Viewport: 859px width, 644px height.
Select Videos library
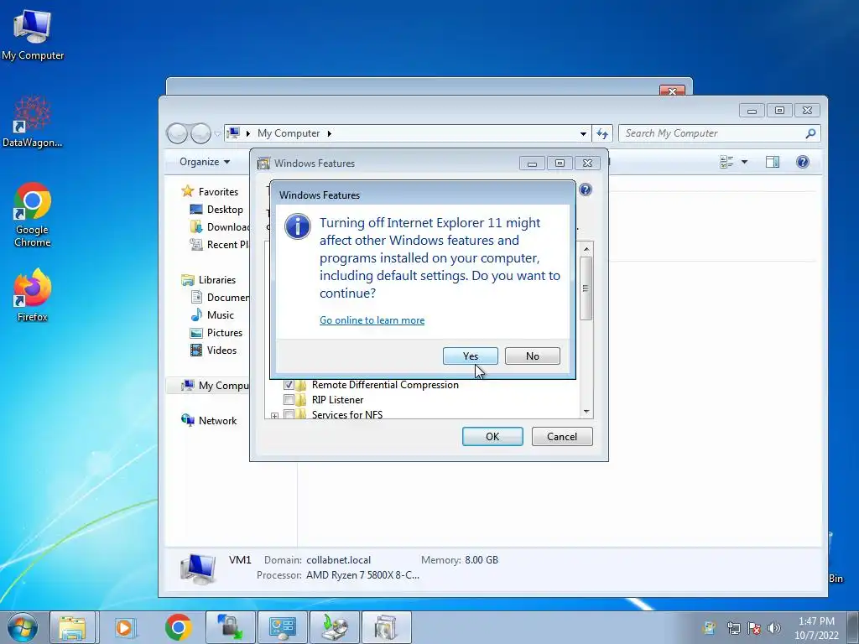pos(221,350)
